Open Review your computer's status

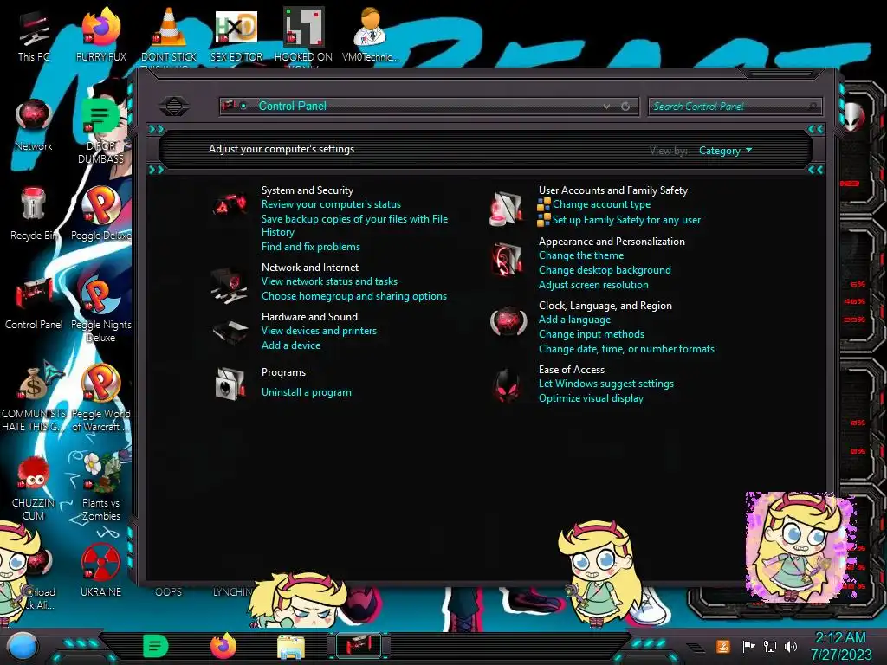tap(331, 204)
